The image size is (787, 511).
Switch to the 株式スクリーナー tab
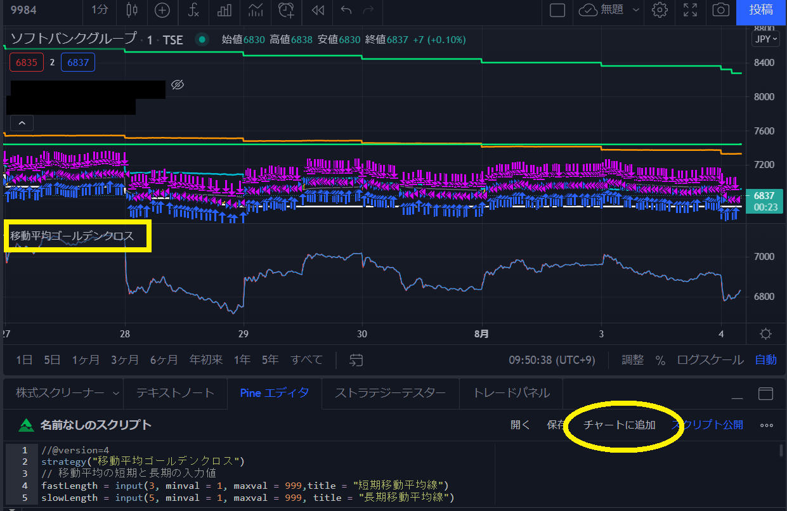point(60,393)
